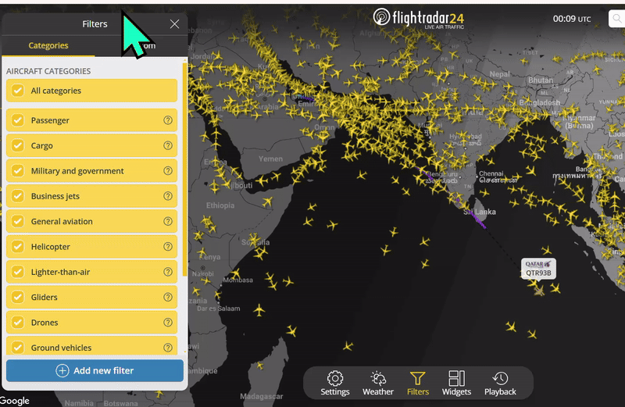Open the Playback history tool
The width and height of the screenshot is (625, 407).
coord(500,383)
